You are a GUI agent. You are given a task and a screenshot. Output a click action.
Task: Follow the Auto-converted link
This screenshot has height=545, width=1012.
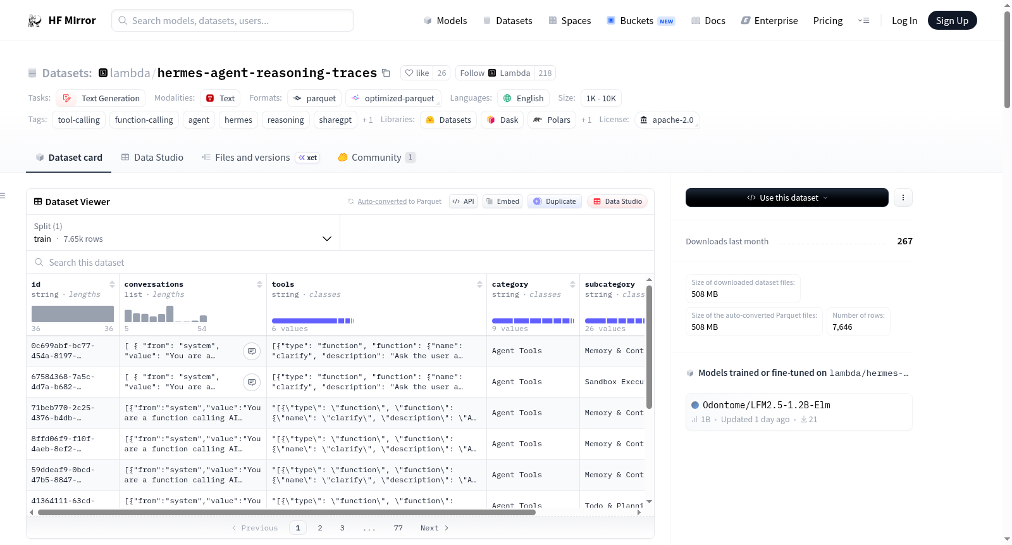tap(382, 201)
